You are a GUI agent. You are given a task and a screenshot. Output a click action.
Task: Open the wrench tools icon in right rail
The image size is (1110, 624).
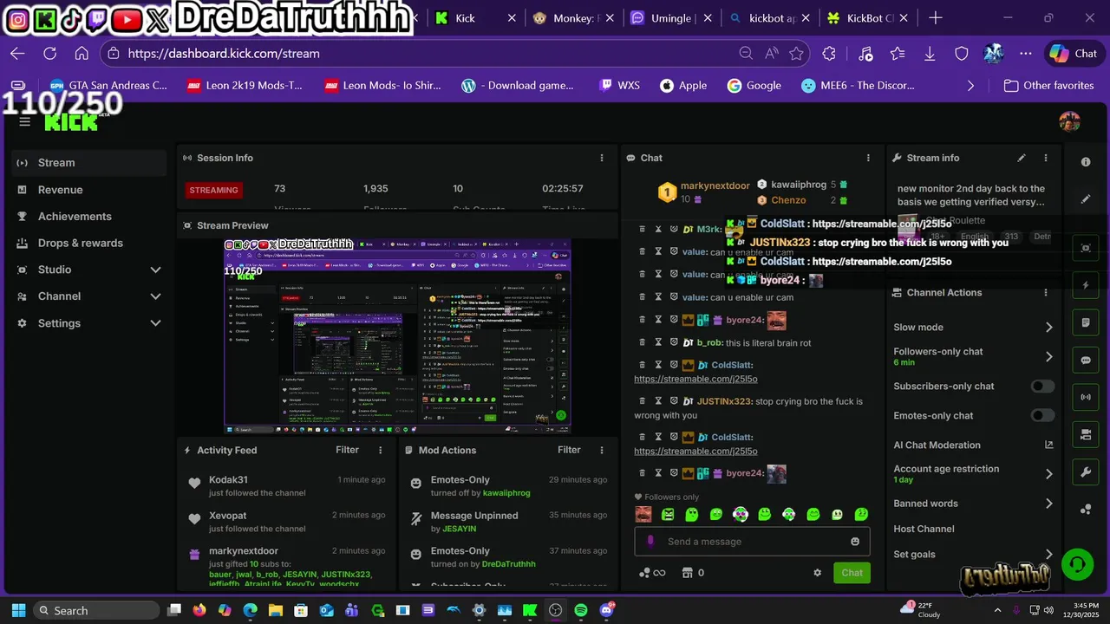[1086, 471]
